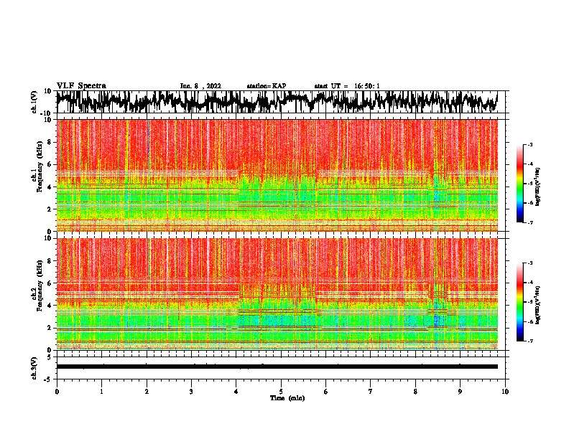The height and width of the screenshot is (439, 569).
Task: Click the black ch.3 voltage trace bar
Action: point(277,367)
